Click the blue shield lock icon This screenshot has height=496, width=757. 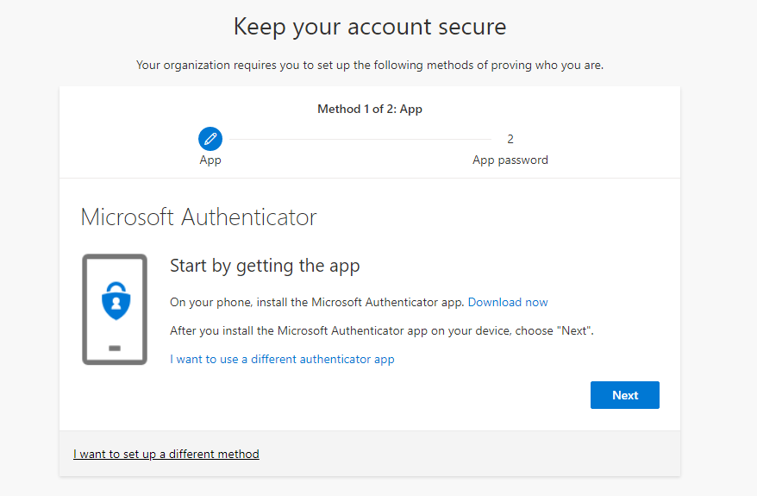[x=116, y=301]
